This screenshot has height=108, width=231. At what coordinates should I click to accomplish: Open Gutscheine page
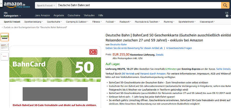click(74, 15)
